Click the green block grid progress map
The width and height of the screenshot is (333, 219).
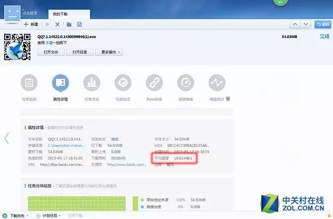[x=76, y=203]
